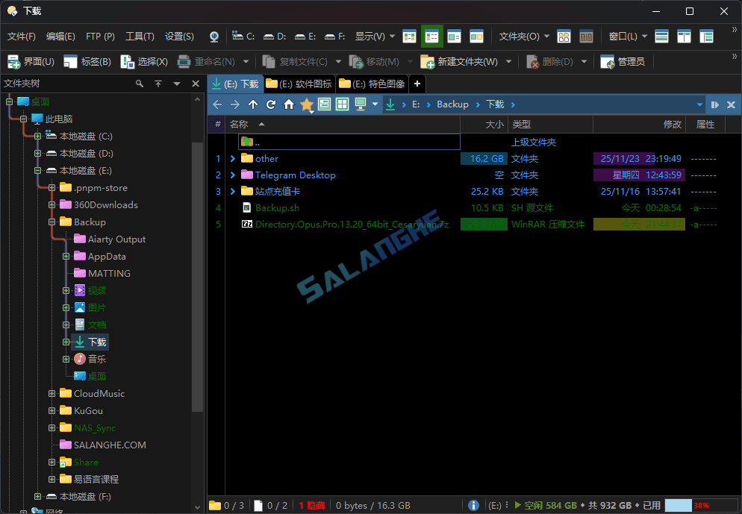Viewport: 742px width, 514px height.
Task: Open new tab with plus button
Action: (417, 84)
